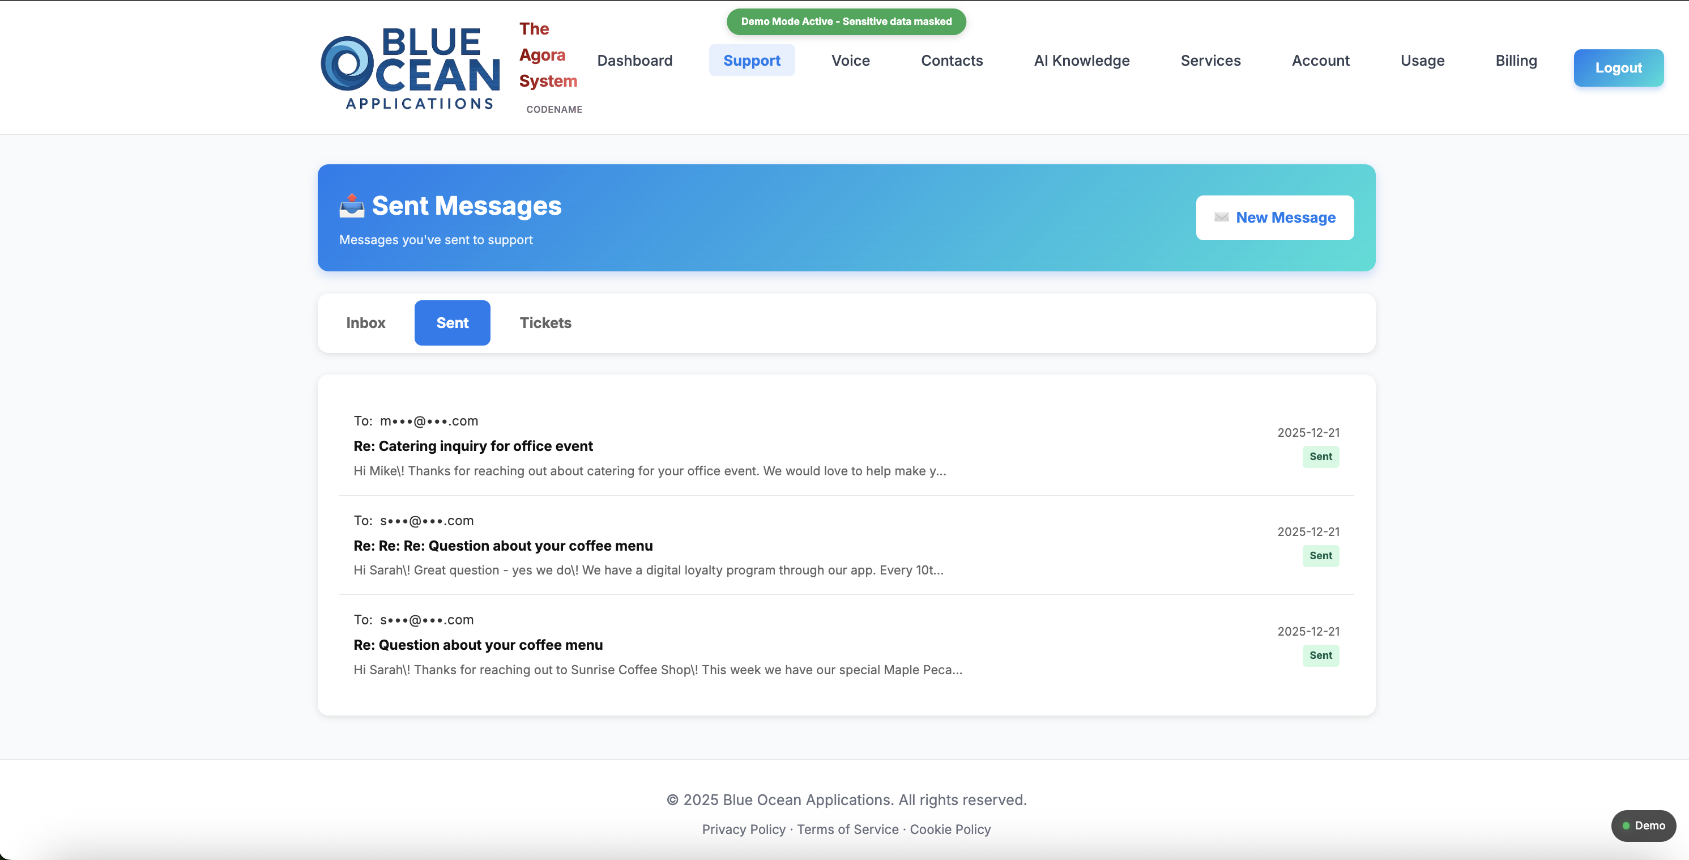
Task: Select the Demo Mode Active banner
Action: pyautogui.click(x=846, y=21)
